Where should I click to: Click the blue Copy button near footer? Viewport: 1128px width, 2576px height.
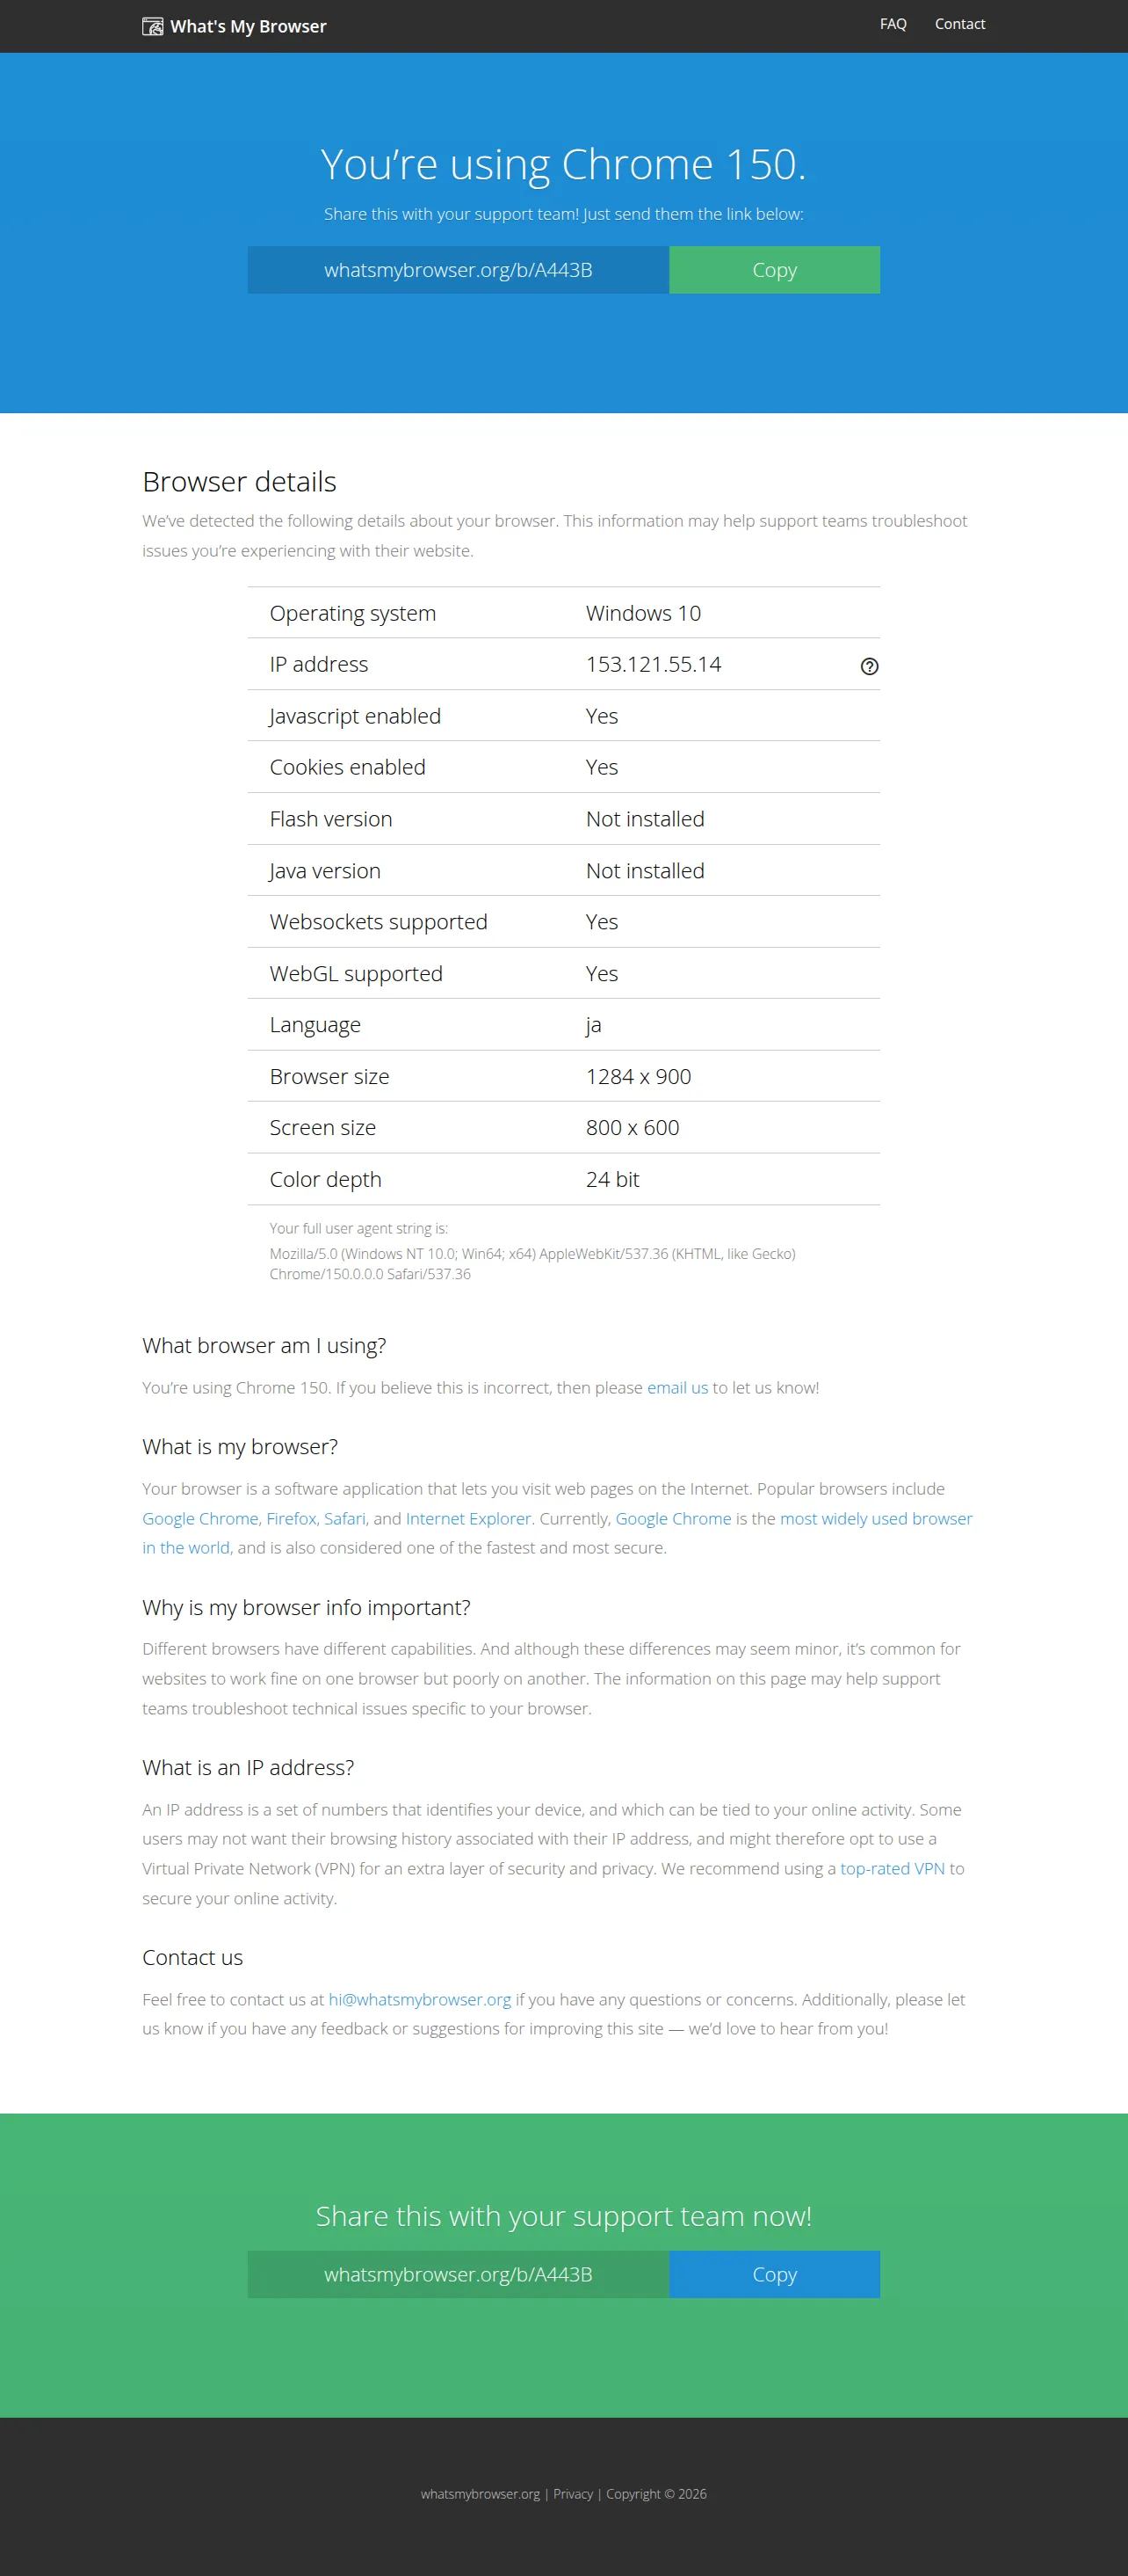(774, 2273)
